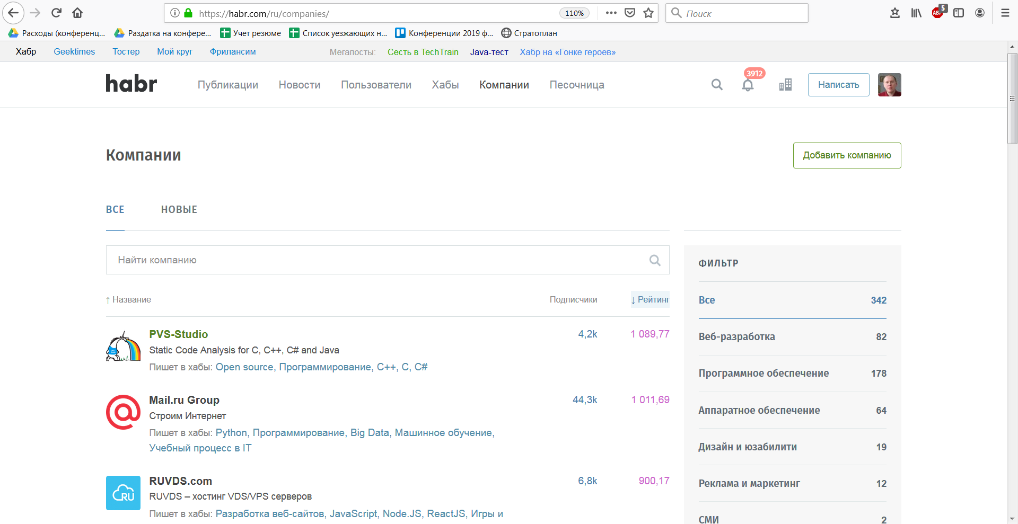Open notifications bell with 3912 badge
The image size is (1018, 524).
click(x=748, y=85)
